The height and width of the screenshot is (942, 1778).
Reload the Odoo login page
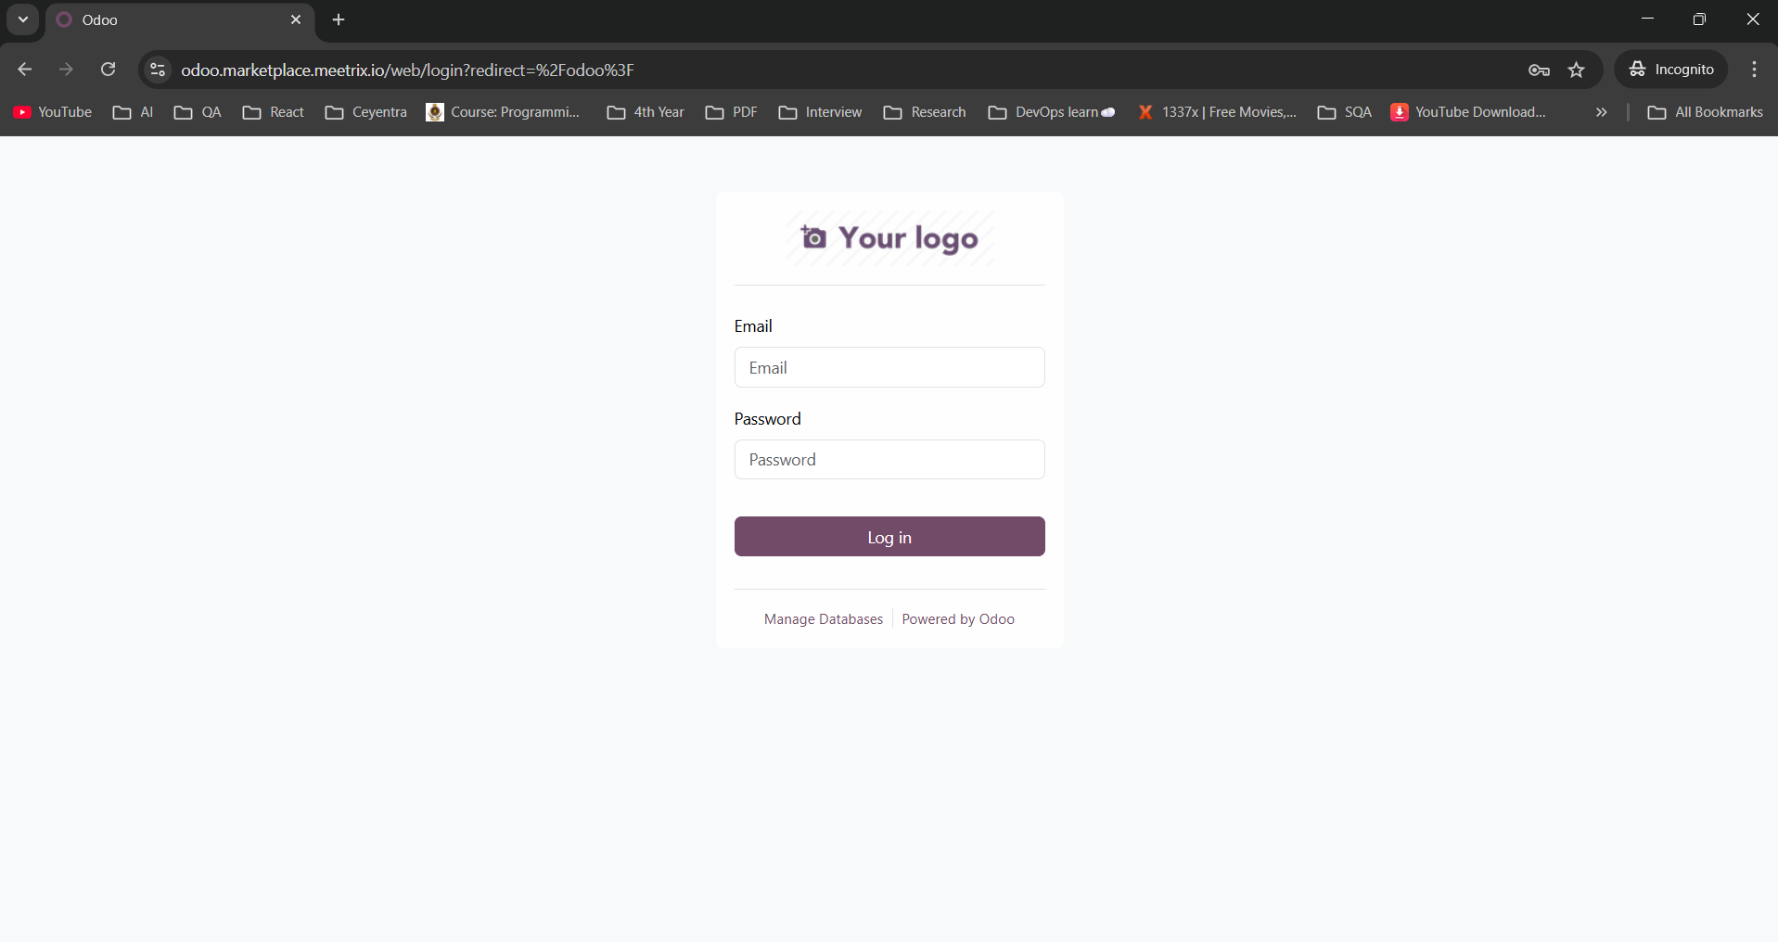pyautogui.click(x=108, y=70)
